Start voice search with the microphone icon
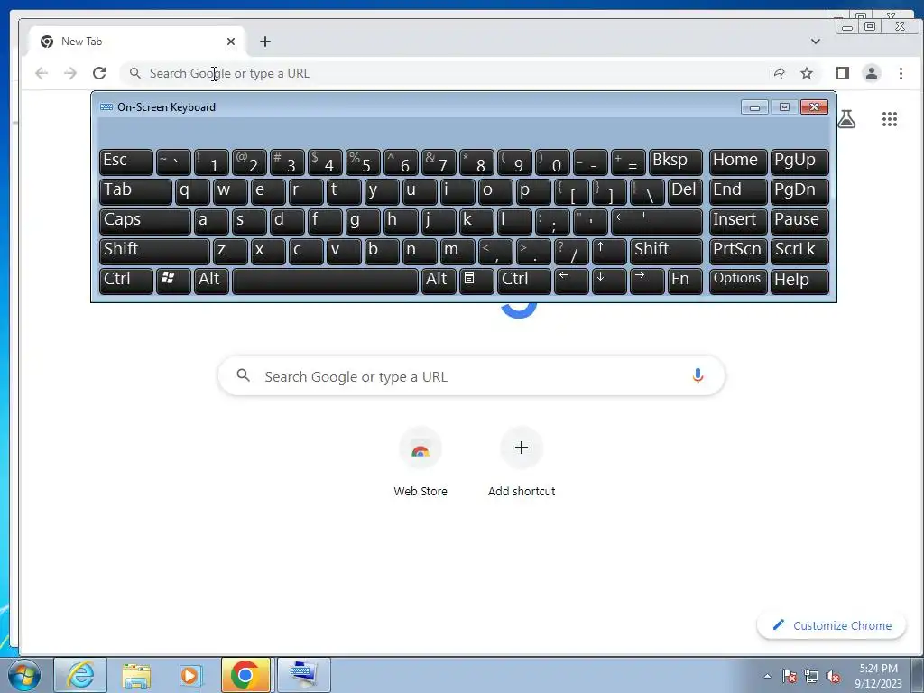The width and height of the screenshot is (924, 693). (x=698, y=375)
